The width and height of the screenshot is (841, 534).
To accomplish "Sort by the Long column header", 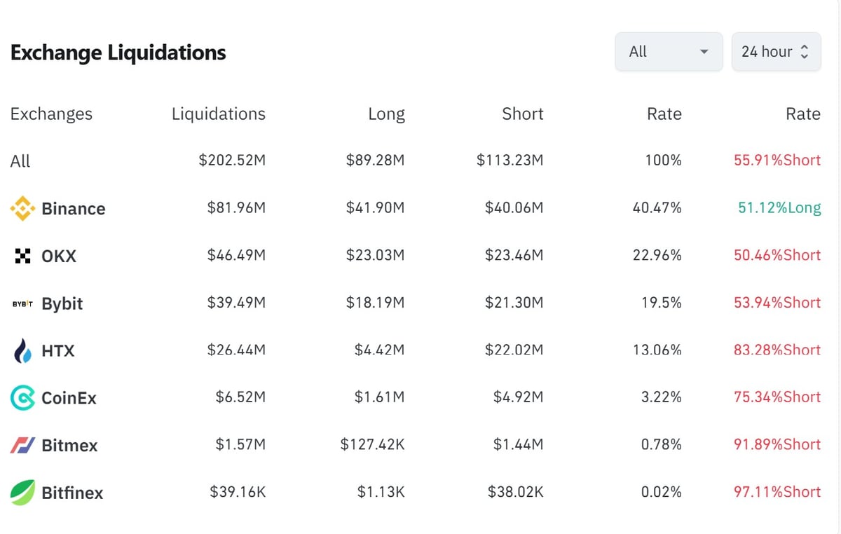I will coord(386,114).
